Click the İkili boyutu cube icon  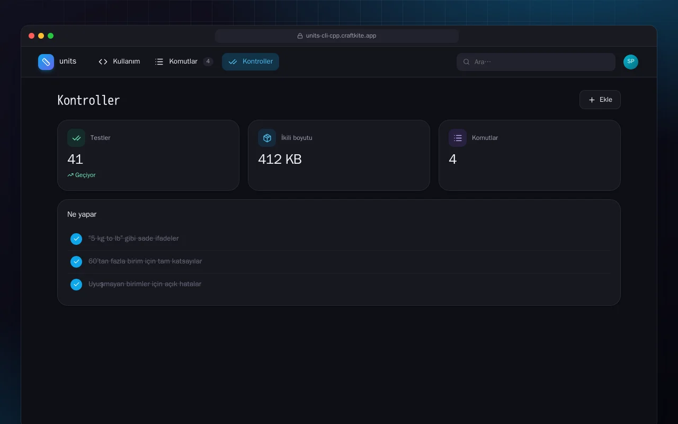267,138
